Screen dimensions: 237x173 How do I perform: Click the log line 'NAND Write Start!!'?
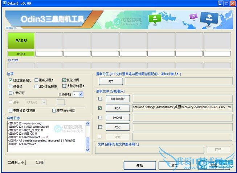(x=28, y=127)
